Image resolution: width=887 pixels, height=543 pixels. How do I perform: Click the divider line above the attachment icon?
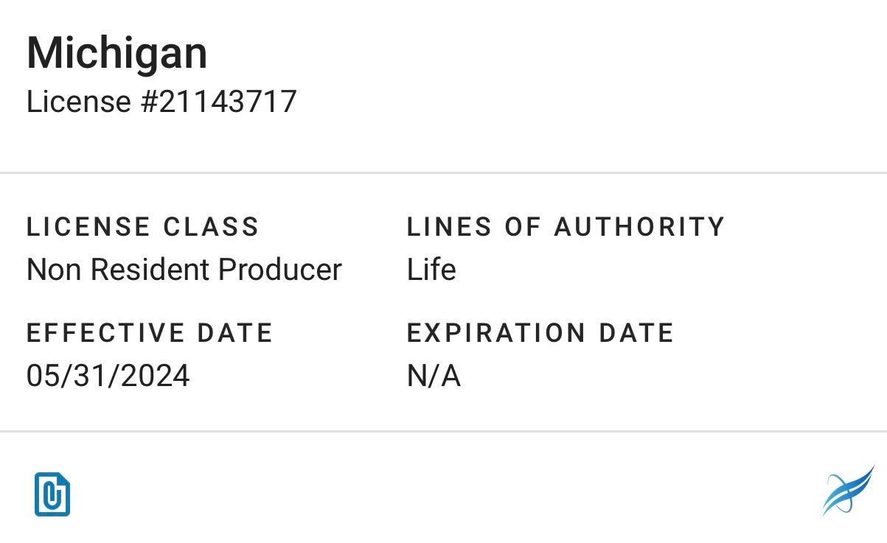[443, 431]
